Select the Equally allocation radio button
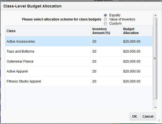The image size is (162, 124). (105, 15)
